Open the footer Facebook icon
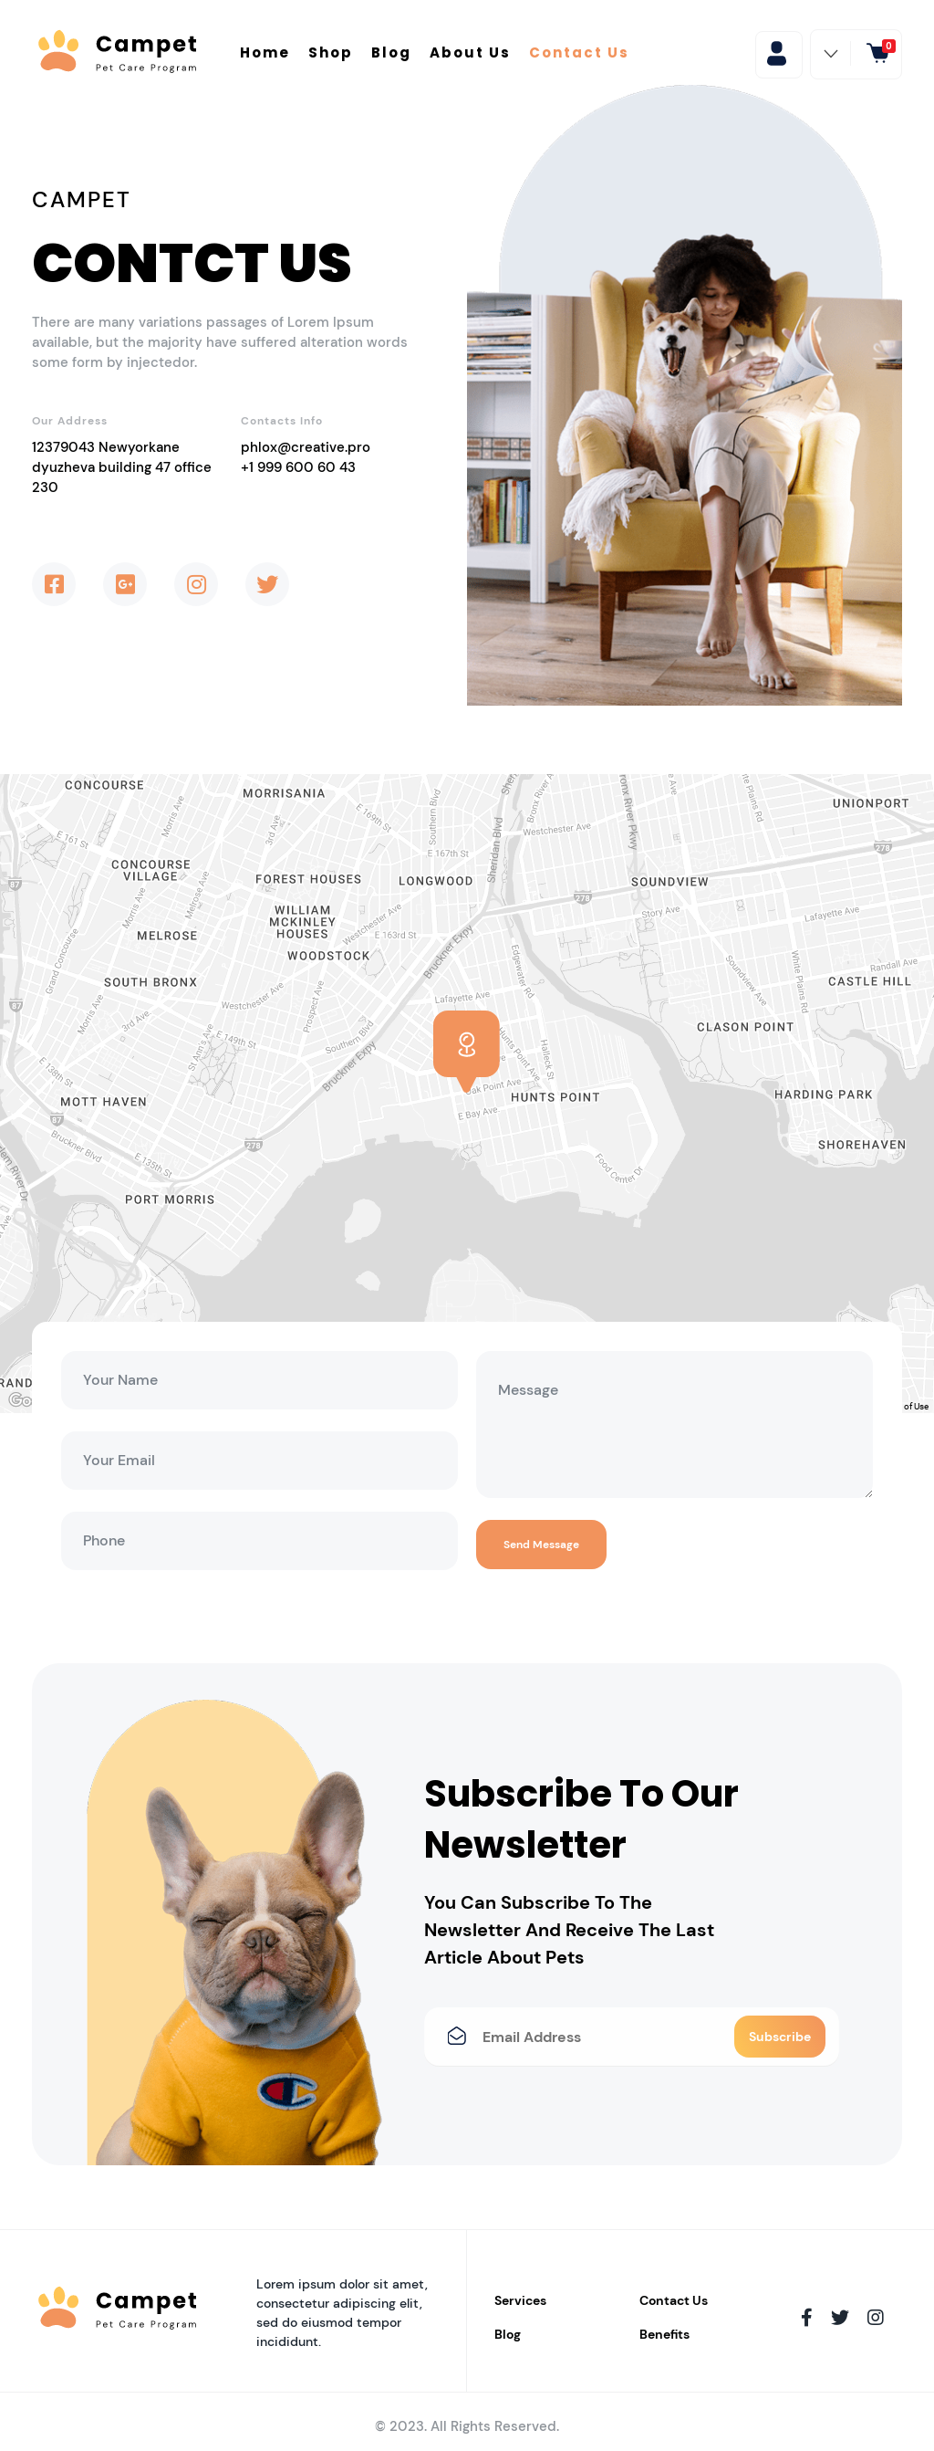The image size is (934, 2451). pyautogui.click(x=806, y=2317)
